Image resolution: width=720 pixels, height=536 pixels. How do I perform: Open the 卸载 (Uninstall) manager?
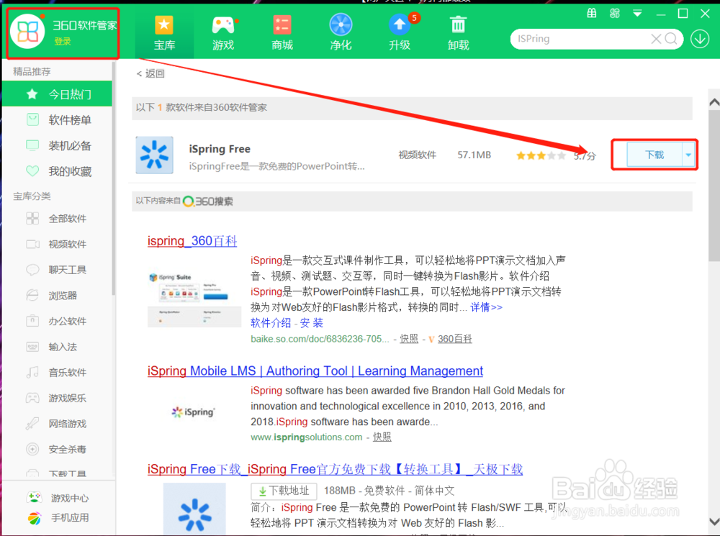coord(458,32)
